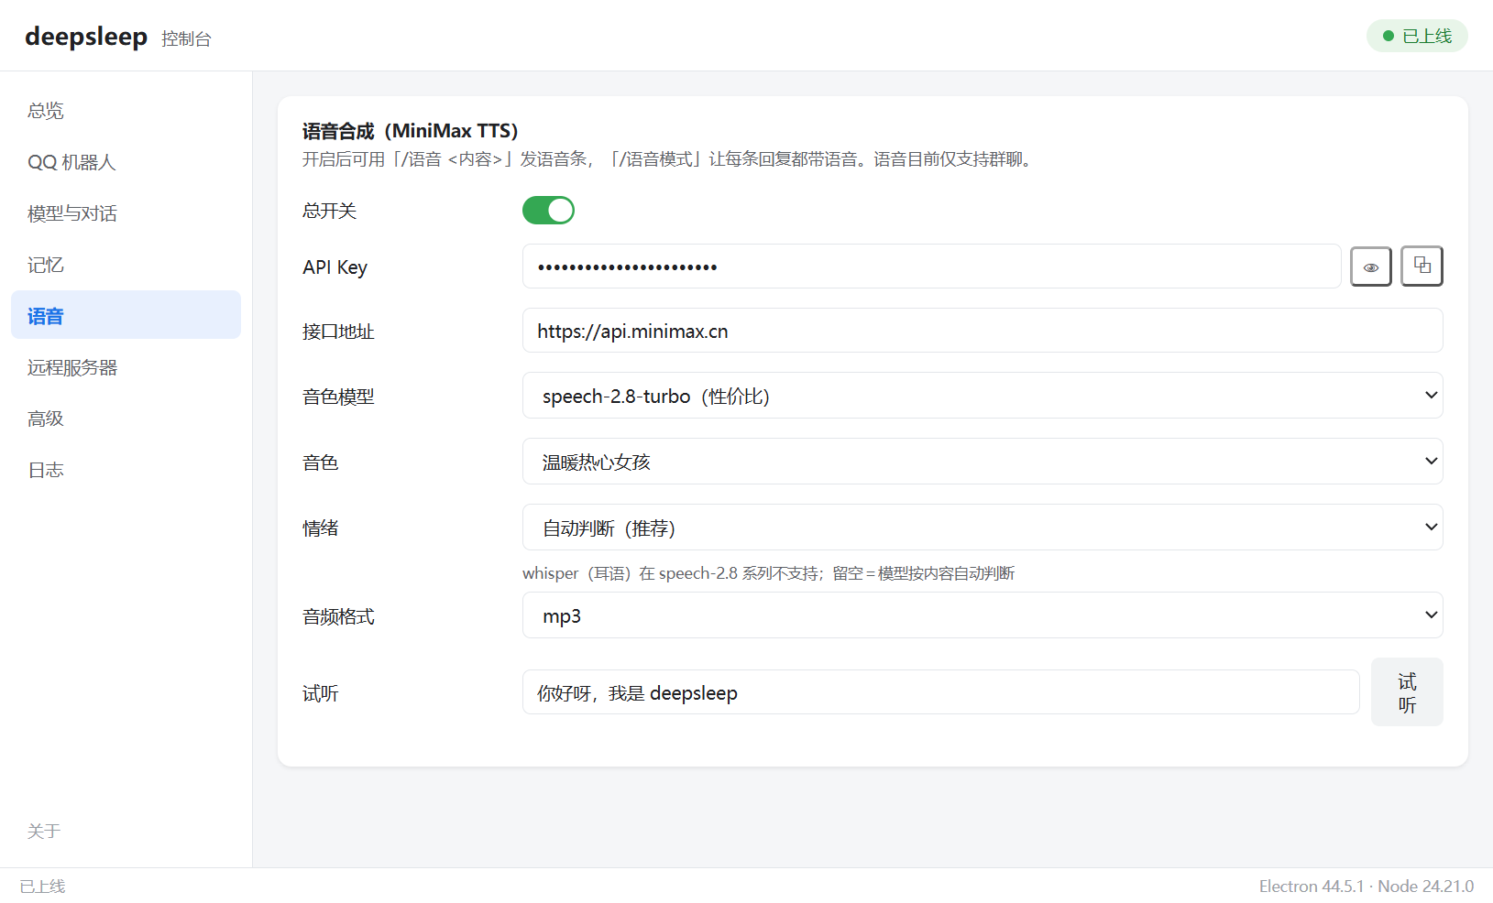The height and width of the screenshot is (903, 1493).
Task: Click the 语音合成 (MiniMax TTS) heading
Action: pyautogui.click(x=411, y=131)
